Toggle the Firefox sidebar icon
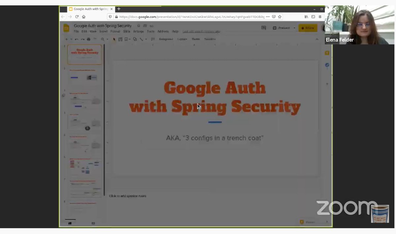Viewport: 396px width, 234px height. click(313, 16)
